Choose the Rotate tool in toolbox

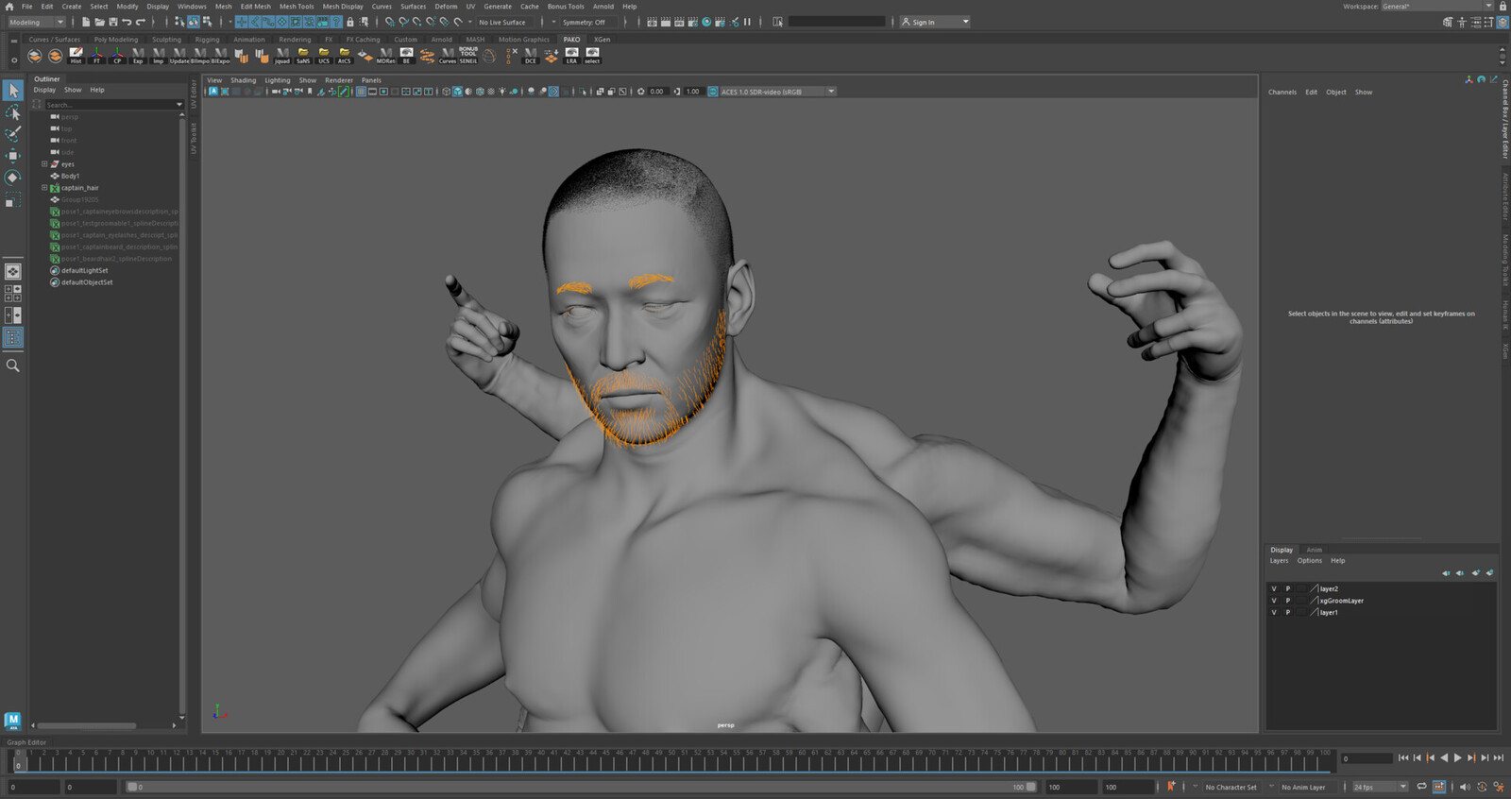pos(13,178)
